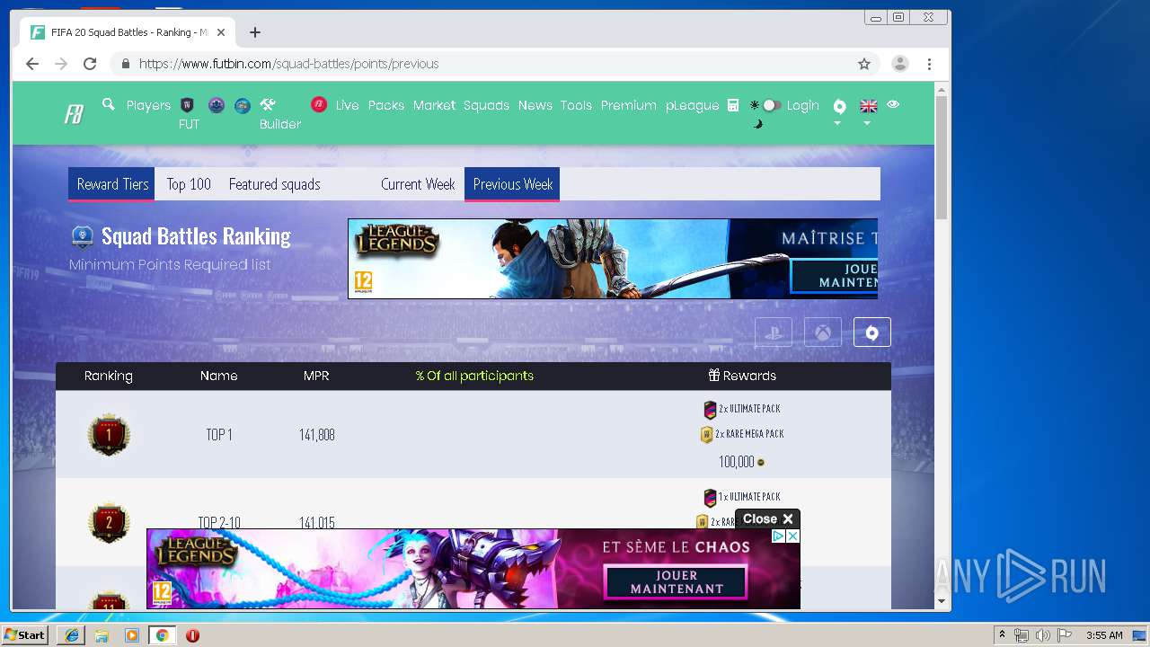
Task: Click the TOP 1 name cell
Action: (x=219, y=435)
